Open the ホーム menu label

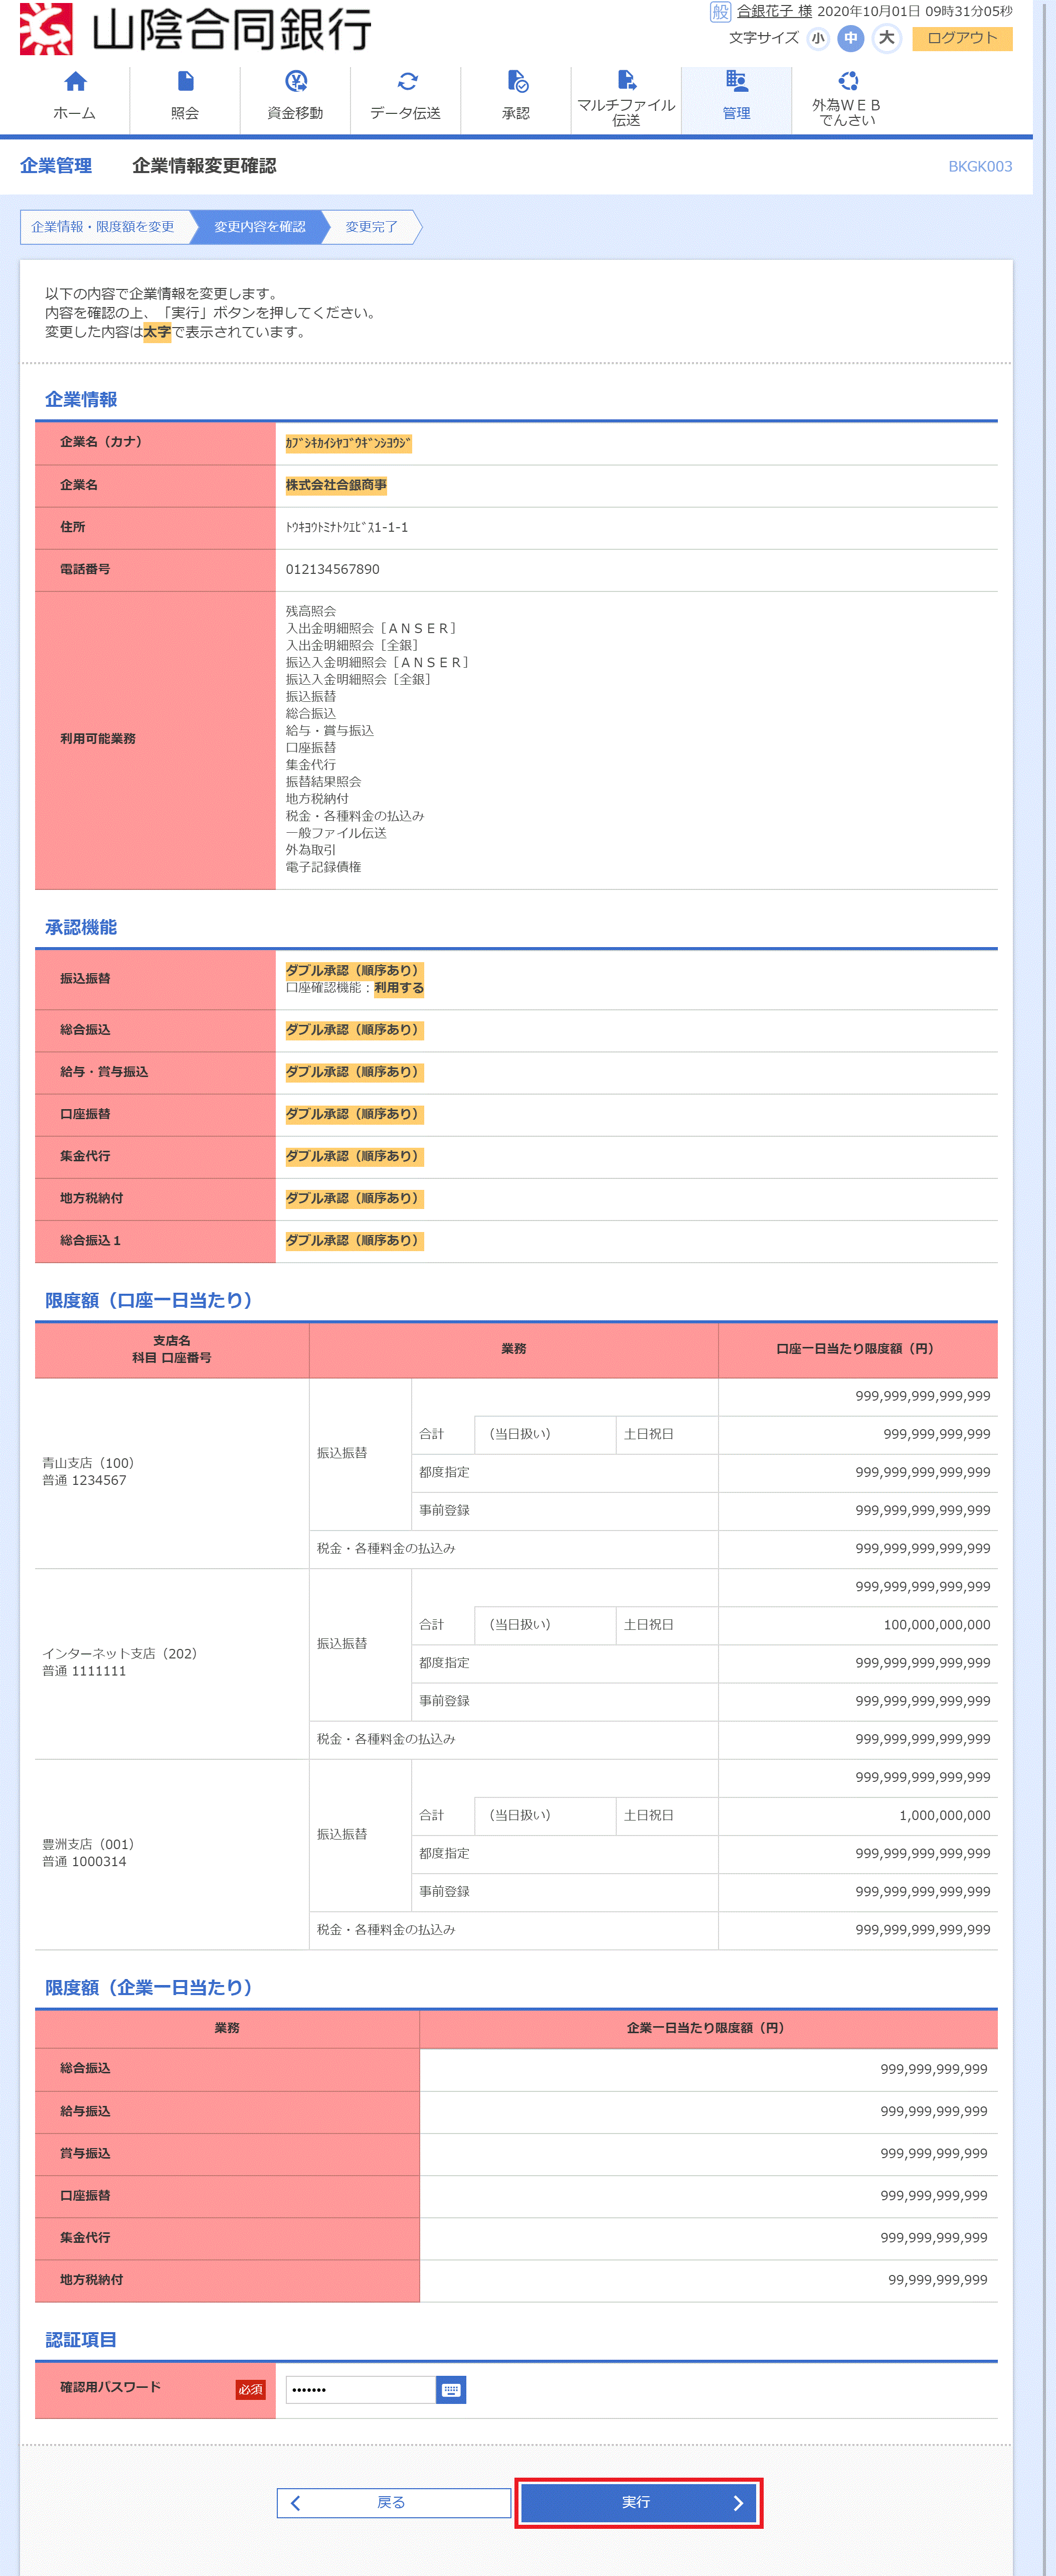pyautogui.click(x=75, y=113)
